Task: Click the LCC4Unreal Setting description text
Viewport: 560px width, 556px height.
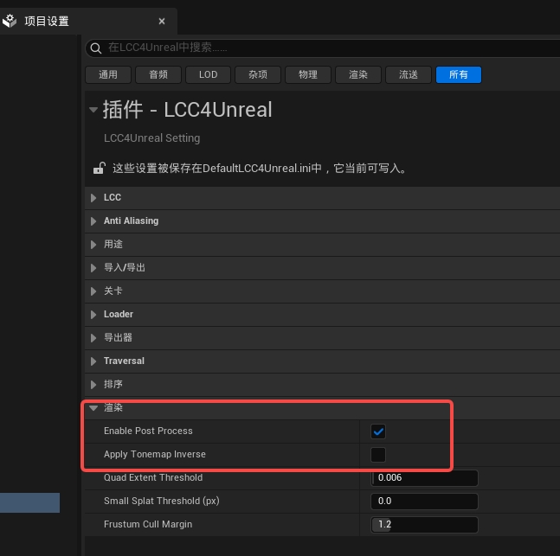Action: pyautogui.click(x=151, y=138)
